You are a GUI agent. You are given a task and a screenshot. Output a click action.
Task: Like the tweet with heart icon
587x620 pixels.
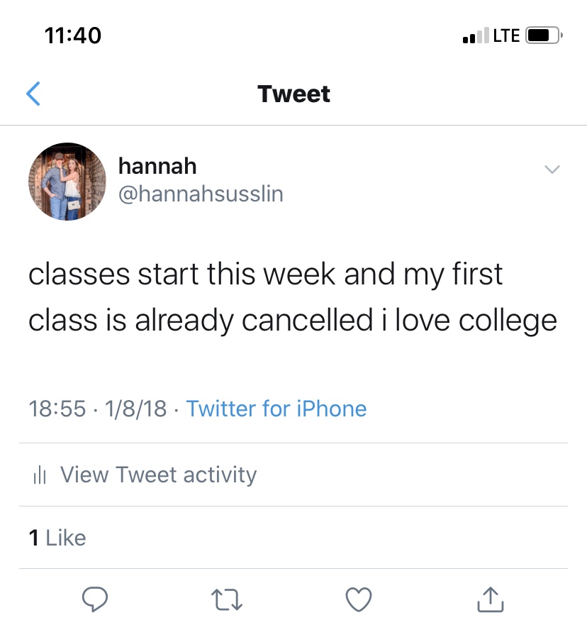point(359,599)
